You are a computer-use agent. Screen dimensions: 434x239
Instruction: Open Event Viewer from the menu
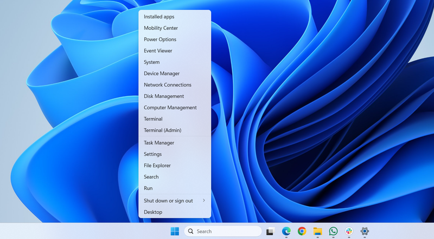click(158, 51)
